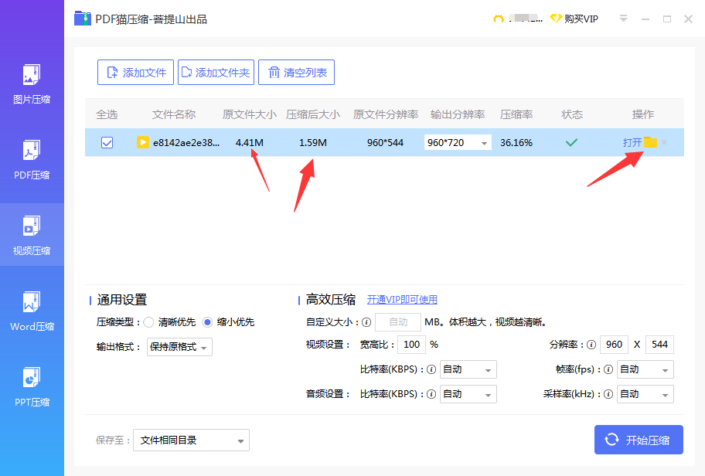Click the yellow video icon of the file row

(x=142, y=142)
